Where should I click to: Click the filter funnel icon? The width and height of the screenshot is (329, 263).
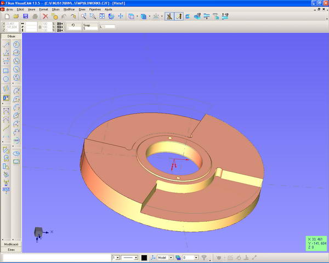[x=204, y=257]
